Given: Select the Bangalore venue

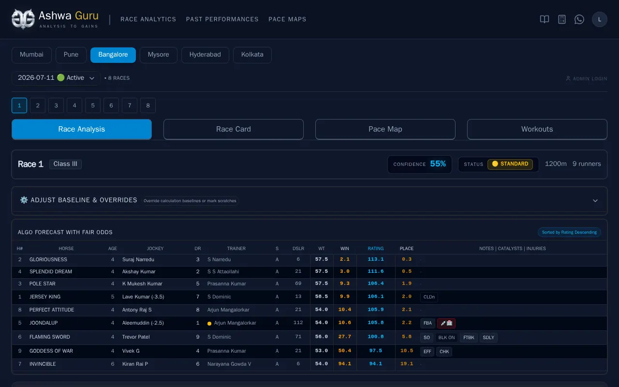Looking at the screenshot, I should point(113,55).
